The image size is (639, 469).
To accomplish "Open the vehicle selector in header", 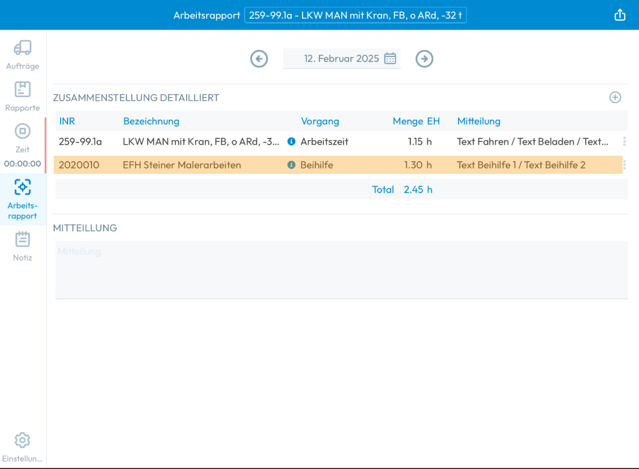I will coord(355,15).
